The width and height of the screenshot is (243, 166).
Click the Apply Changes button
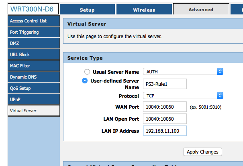(202, 152)
